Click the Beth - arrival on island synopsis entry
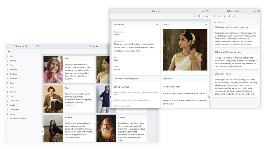This screenshot has height=149, width=267. 122,106
